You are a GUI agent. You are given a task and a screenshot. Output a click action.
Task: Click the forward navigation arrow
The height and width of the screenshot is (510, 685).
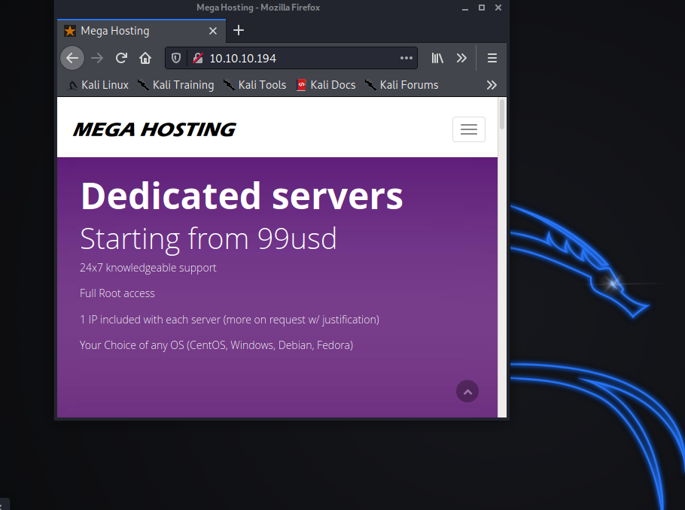(x=97, y=58)
